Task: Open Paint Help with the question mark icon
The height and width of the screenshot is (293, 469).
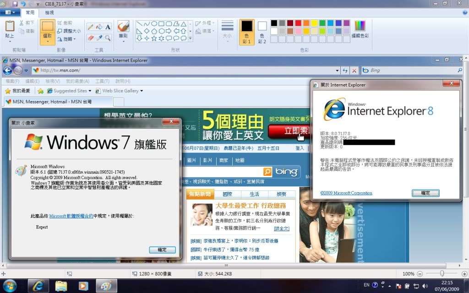Action: (465, 12)
